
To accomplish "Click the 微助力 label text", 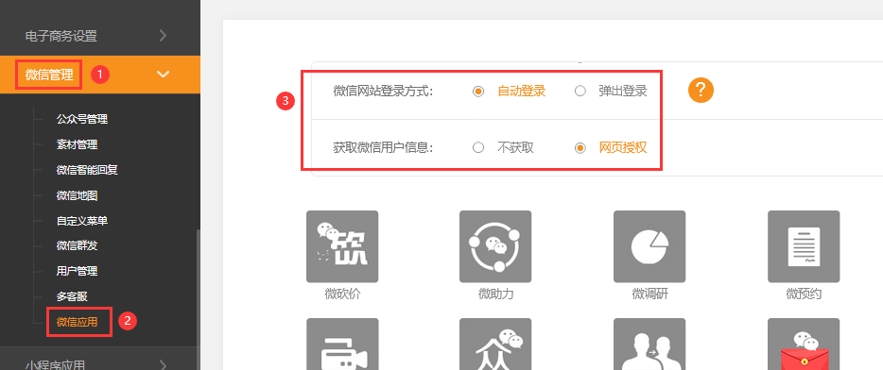I will click(x=495, y=294).
